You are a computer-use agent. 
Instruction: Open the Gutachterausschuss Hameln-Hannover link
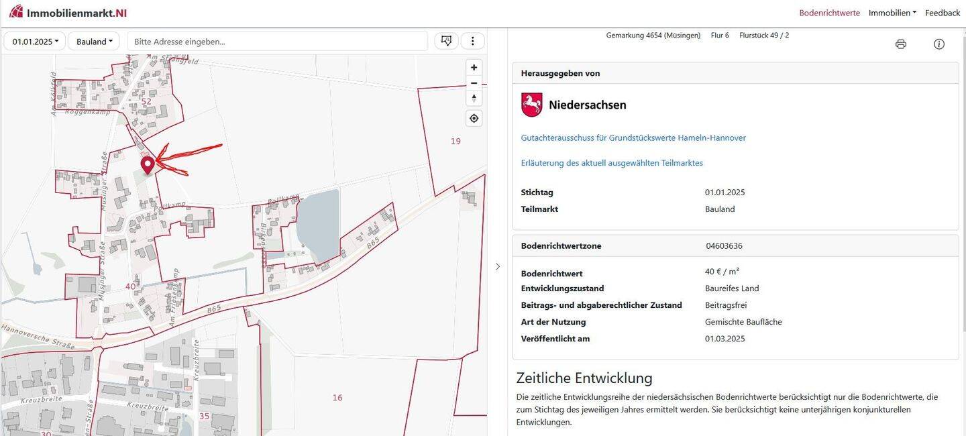tap(633, 138)
